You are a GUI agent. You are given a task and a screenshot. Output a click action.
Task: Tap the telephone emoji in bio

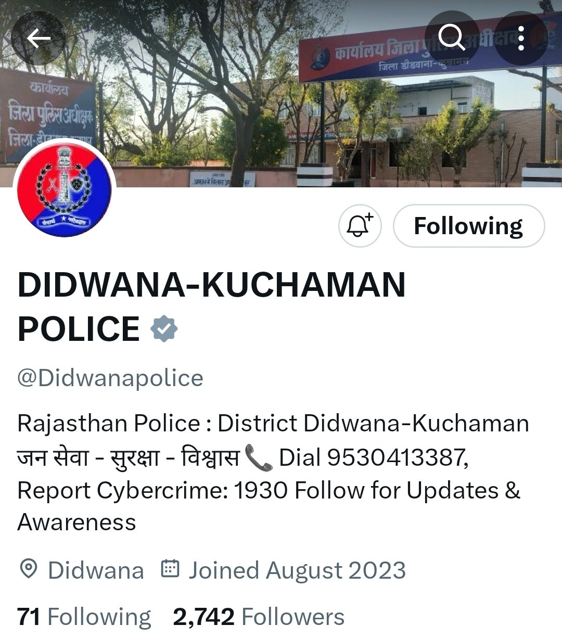pyautogui.click(x=259, y=458)
